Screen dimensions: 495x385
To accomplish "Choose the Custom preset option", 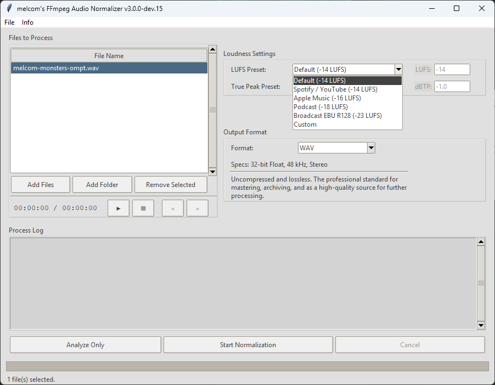I will coord(305,124).
